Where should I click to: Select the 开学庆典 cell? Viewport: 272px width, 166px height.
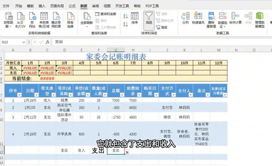(x=65, y=134)
